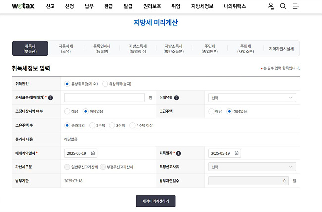Show help for 거래유형
Screen dimensions: 322x212
point(177,98)
